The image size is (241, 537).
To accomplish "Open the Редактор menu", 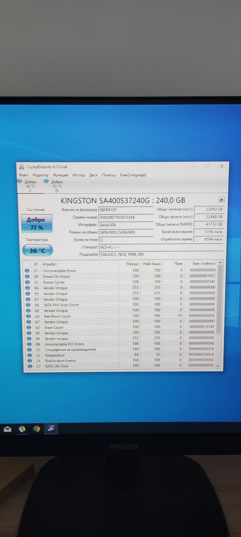I will 41,175.
